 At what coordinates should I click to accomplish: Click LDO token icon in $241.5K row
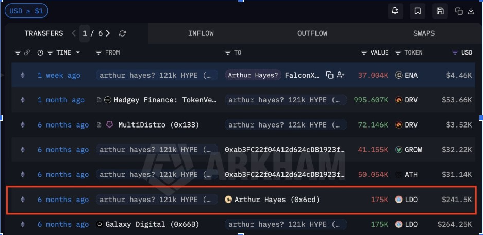398,200
